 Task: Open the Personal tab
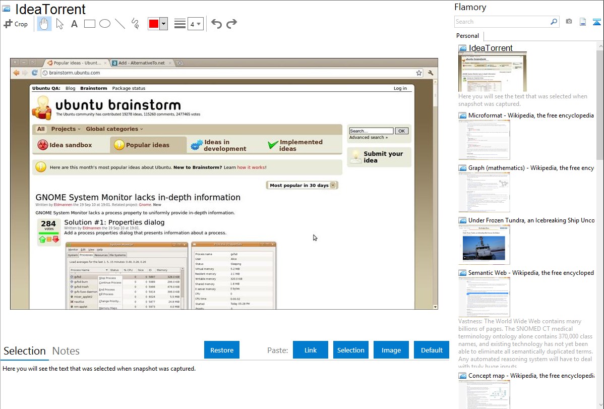(468, 36)
